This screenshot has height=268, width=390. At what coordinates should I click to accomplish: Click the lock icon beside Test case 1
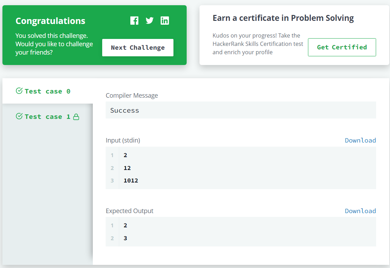click(76, 117)
